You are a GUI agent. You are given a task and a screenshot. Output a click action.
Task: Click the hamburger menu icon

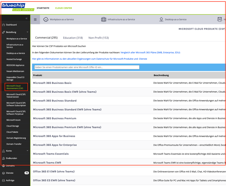35,19
